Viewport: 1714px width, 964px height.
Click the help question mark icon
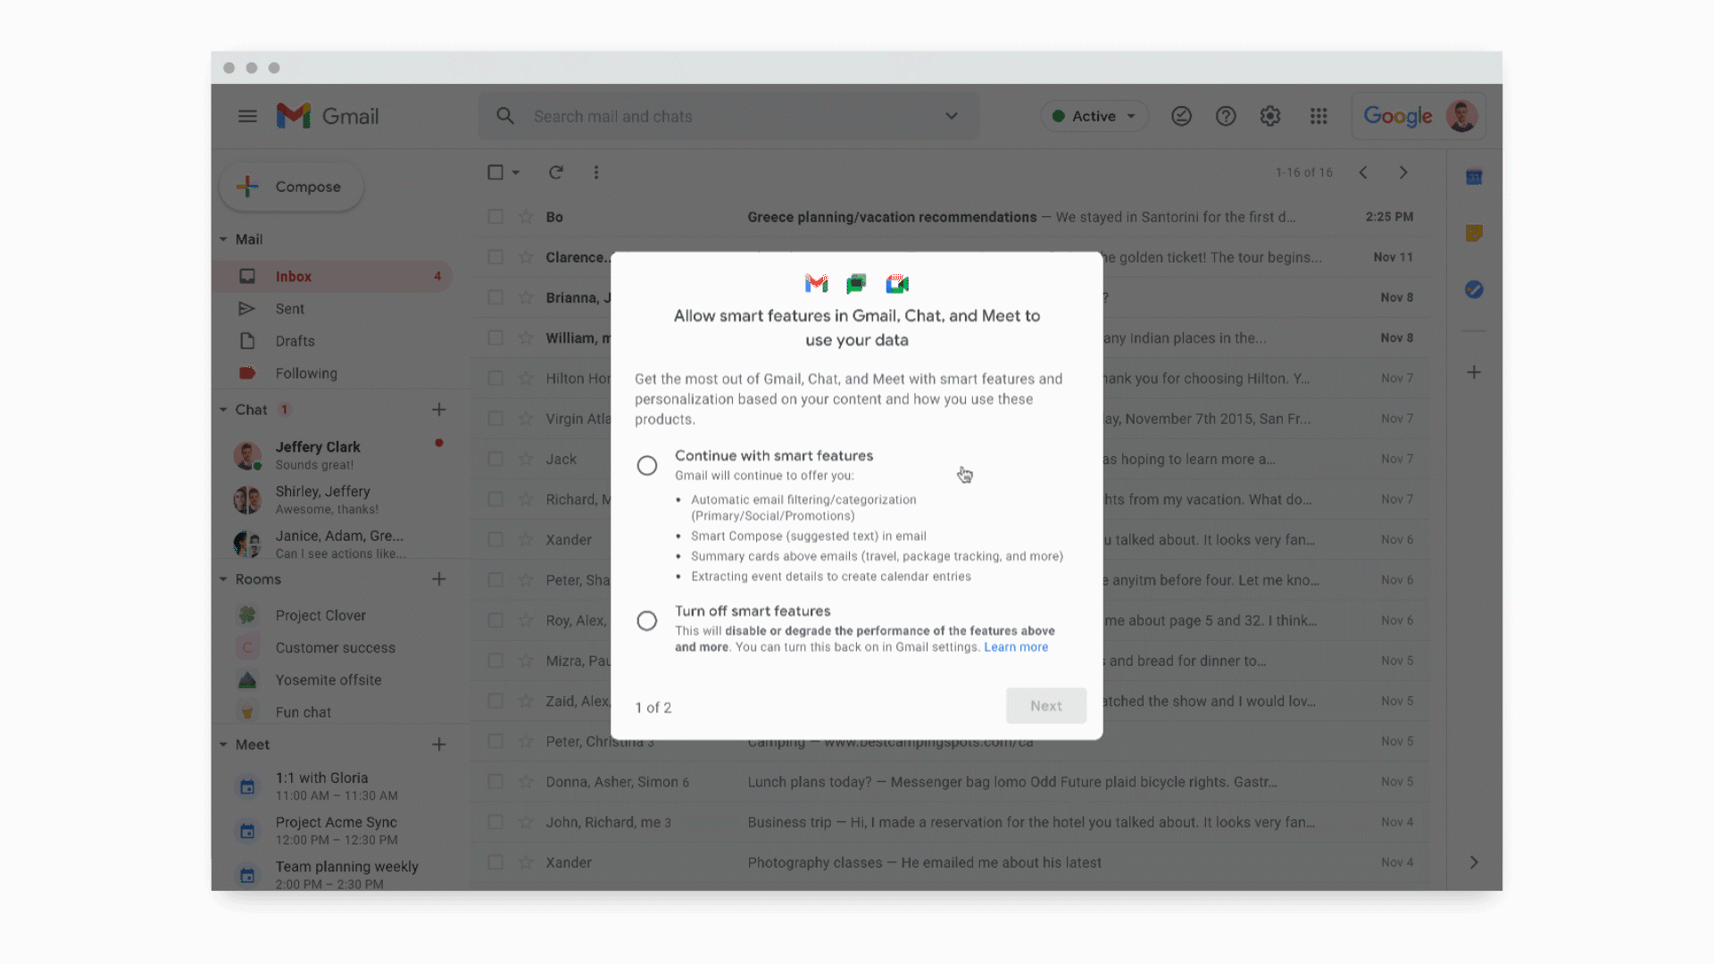tap(1226, 115)
